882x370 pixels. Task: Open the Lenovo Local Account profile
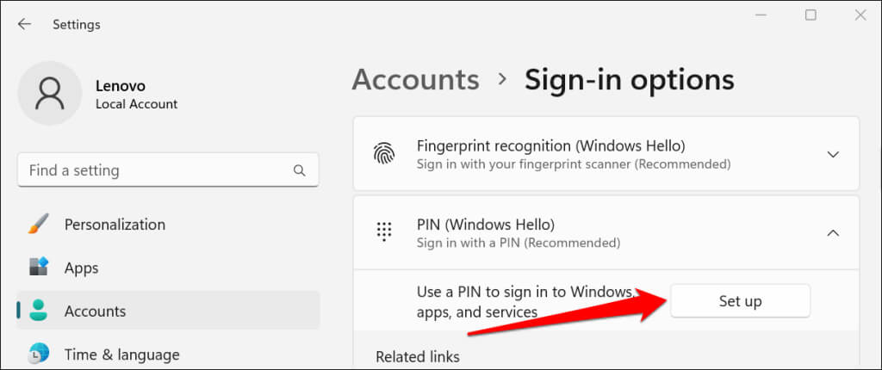(136, 95)
